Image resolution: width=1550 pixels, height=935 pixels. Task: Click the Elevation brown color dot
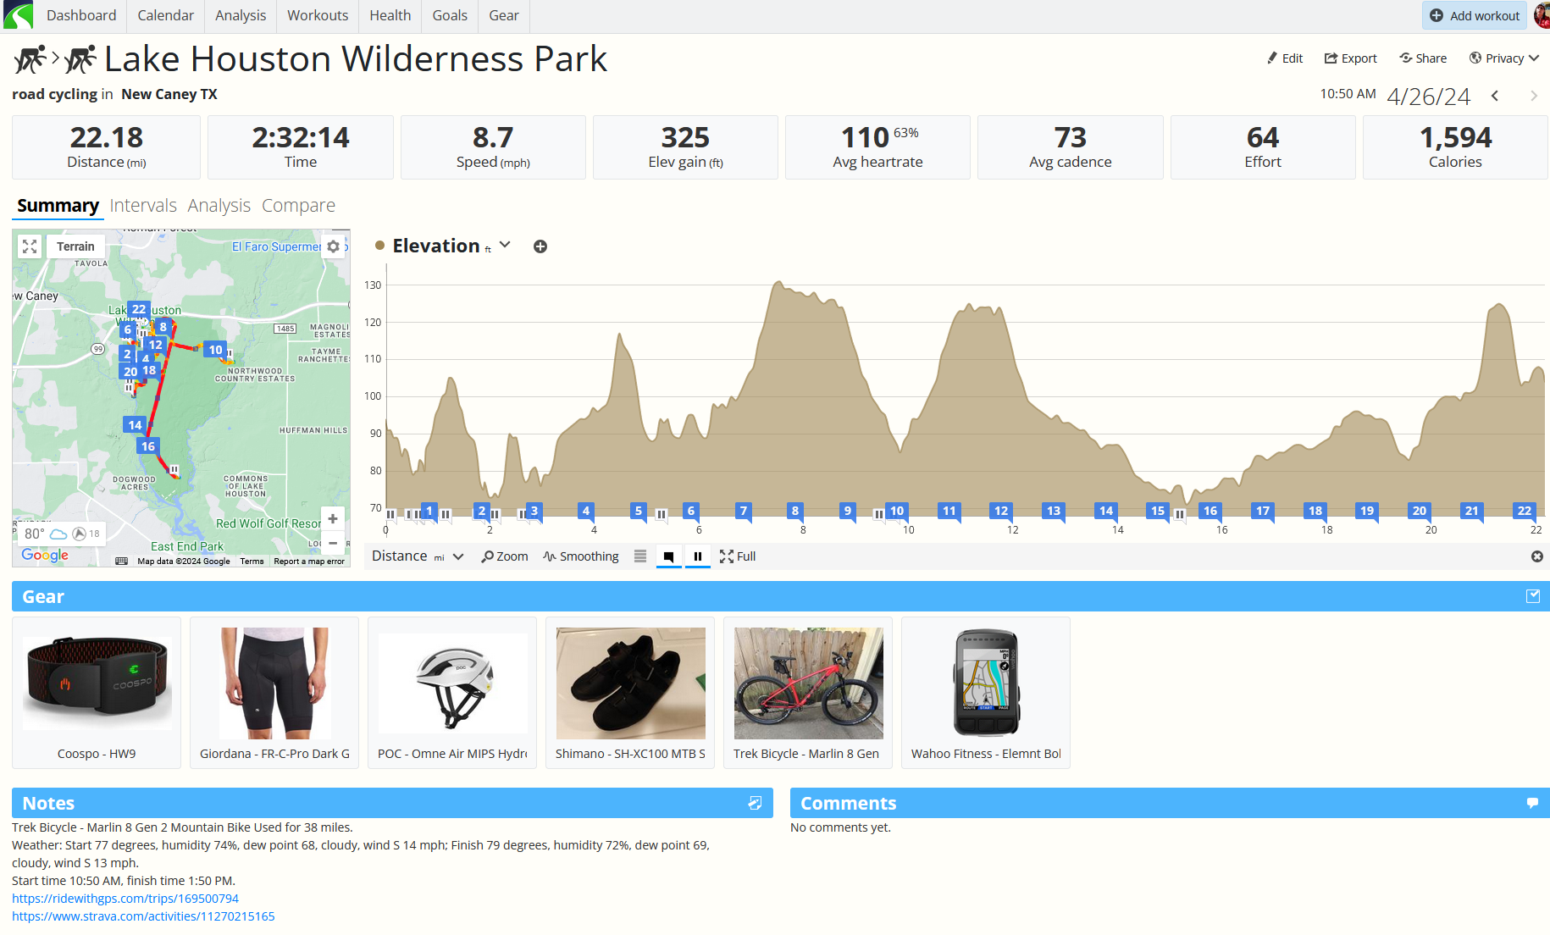pyautogui.click(x=380, y=246)
